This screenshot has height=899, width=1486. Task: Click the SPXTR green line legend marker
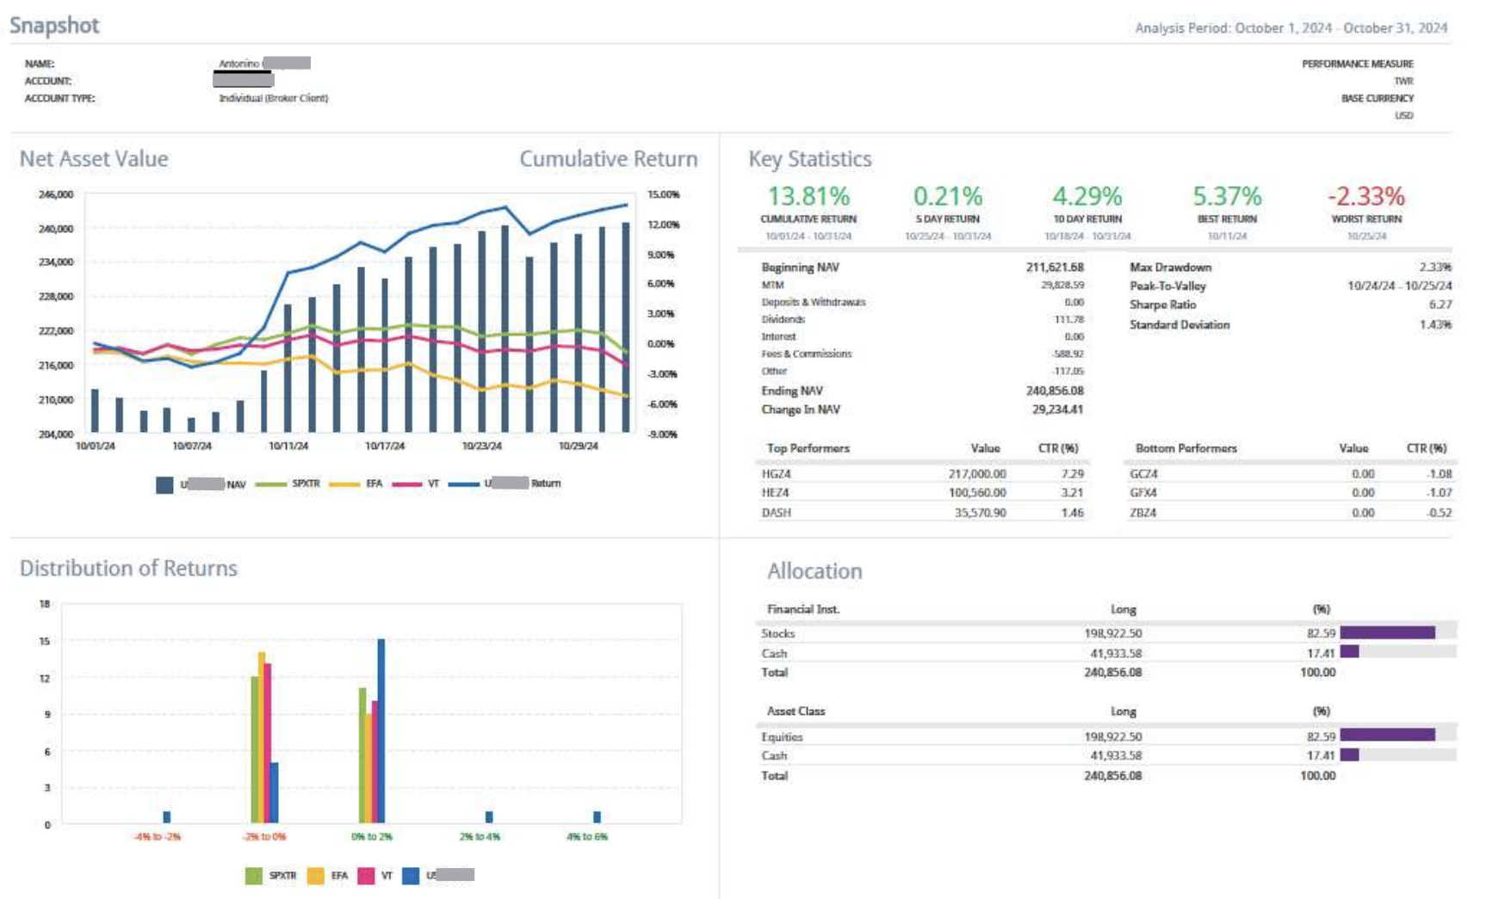[270, 484]
